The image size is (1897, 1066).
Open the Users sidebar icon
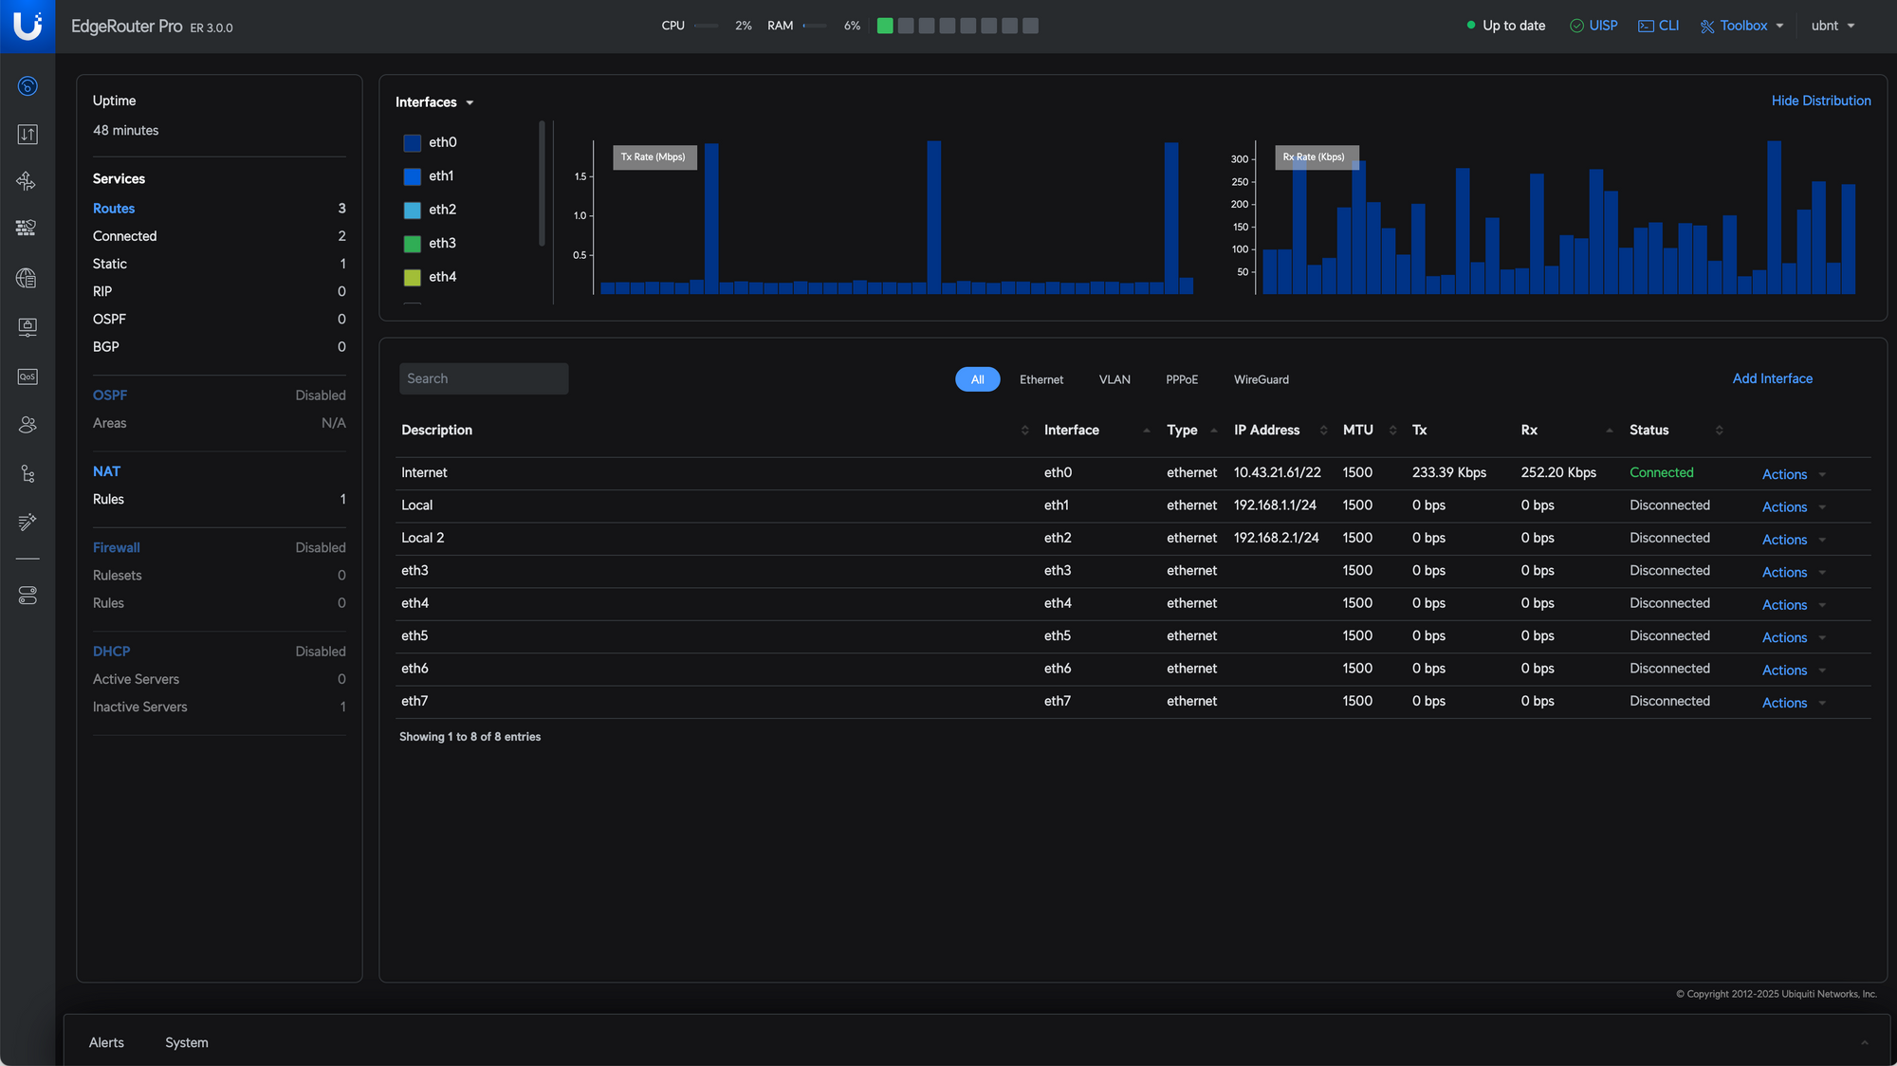[28, 425]
